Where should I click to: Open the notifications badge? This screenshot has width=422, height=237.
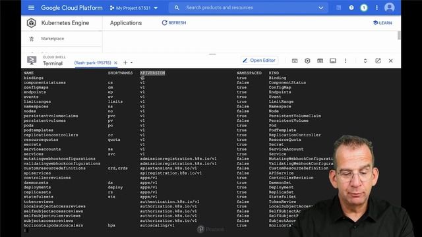[x=364, y=8]
